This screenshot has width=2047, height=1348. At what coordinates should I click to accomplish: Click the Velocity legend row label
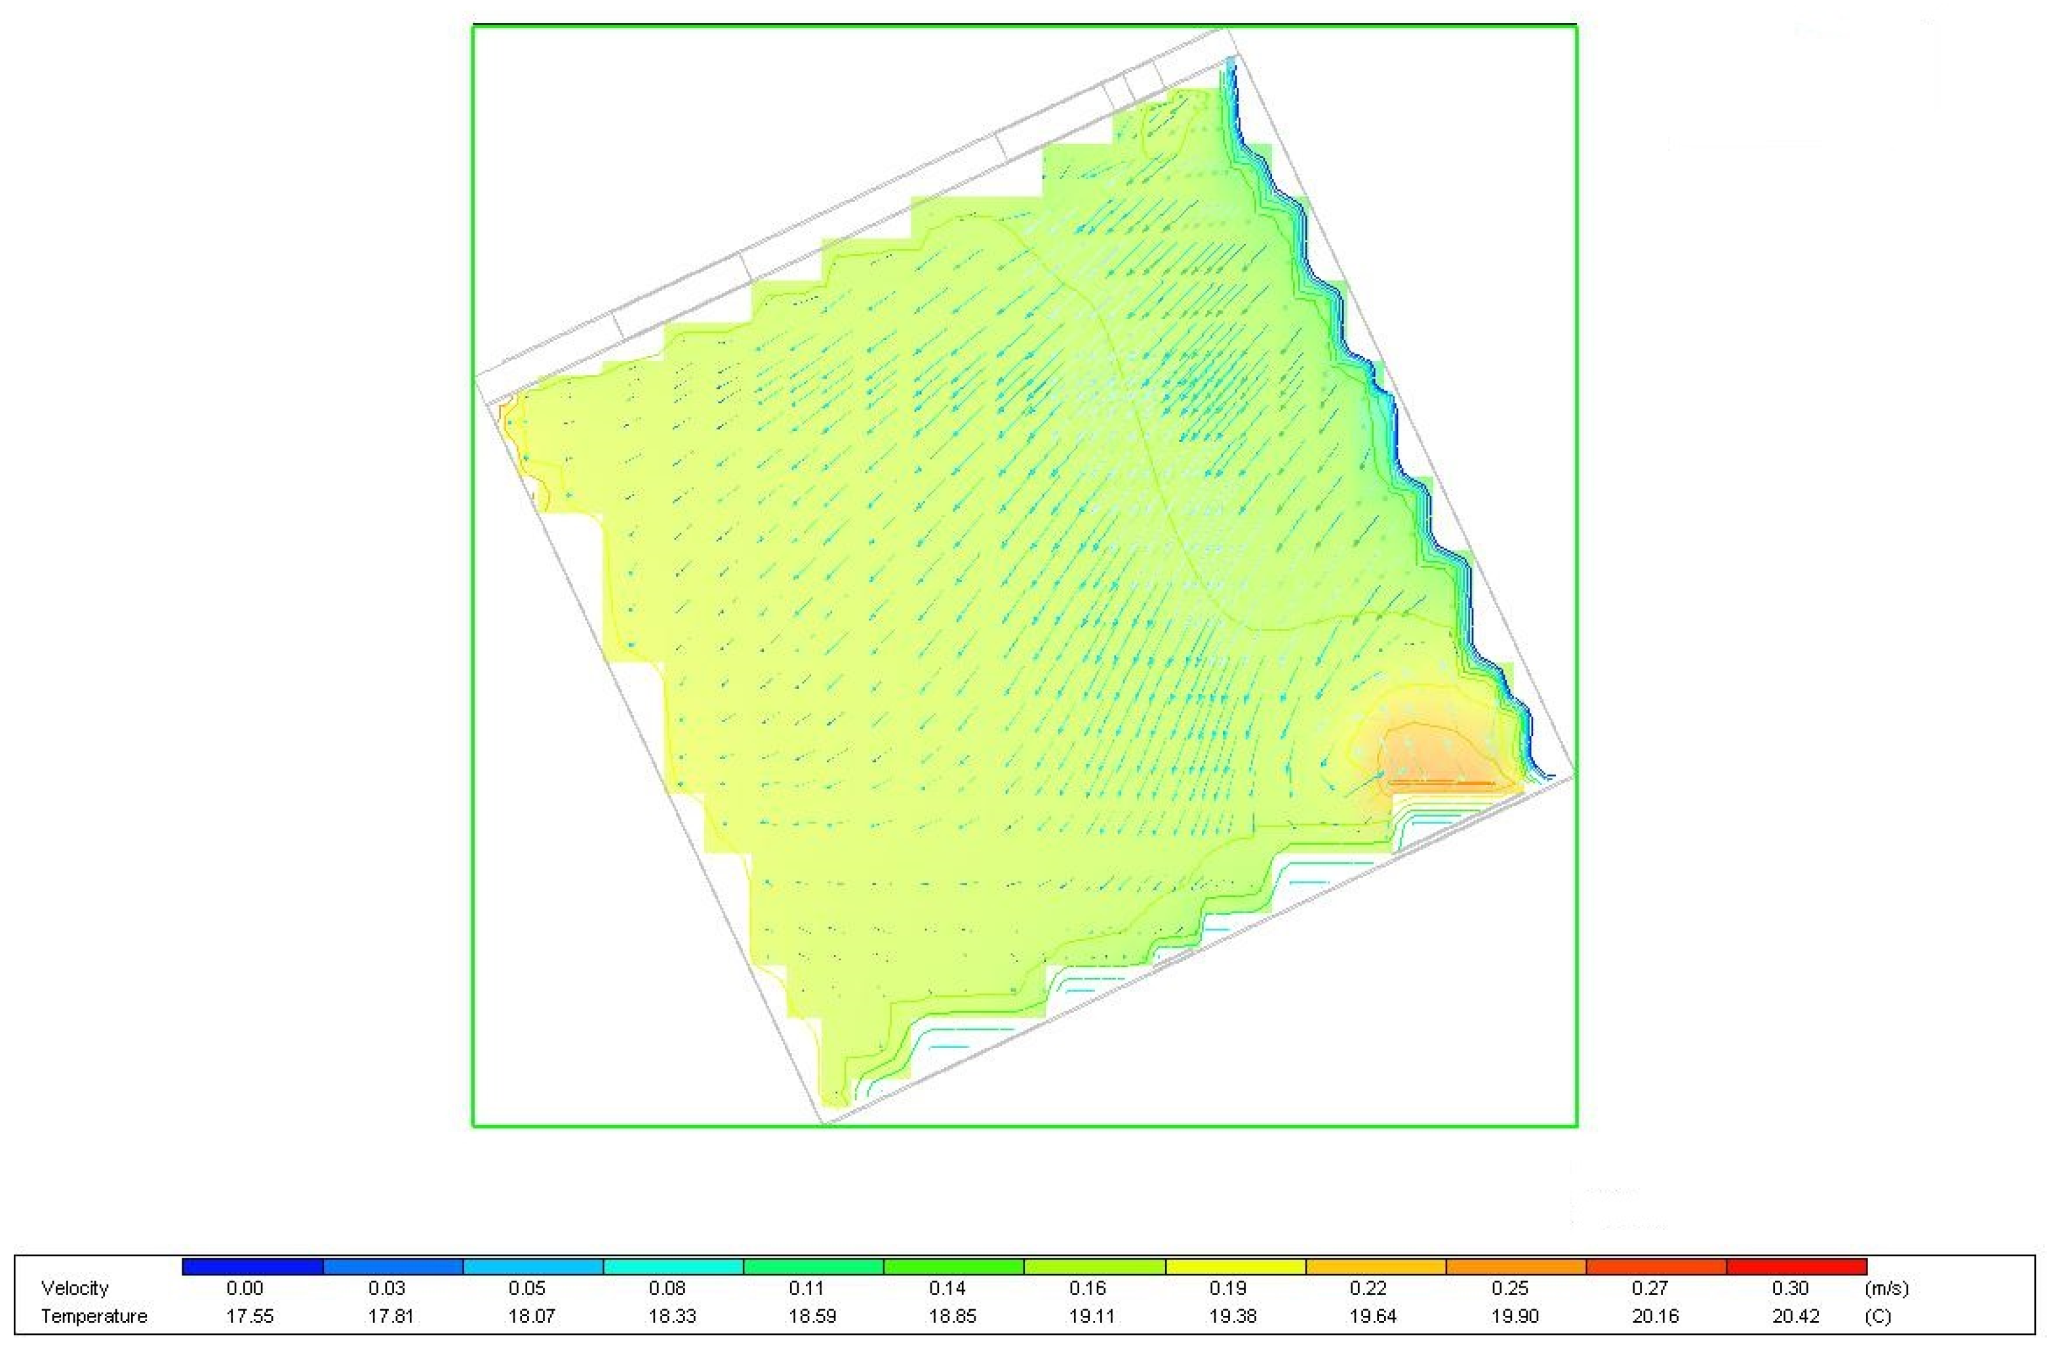(x=75, y=1288)
